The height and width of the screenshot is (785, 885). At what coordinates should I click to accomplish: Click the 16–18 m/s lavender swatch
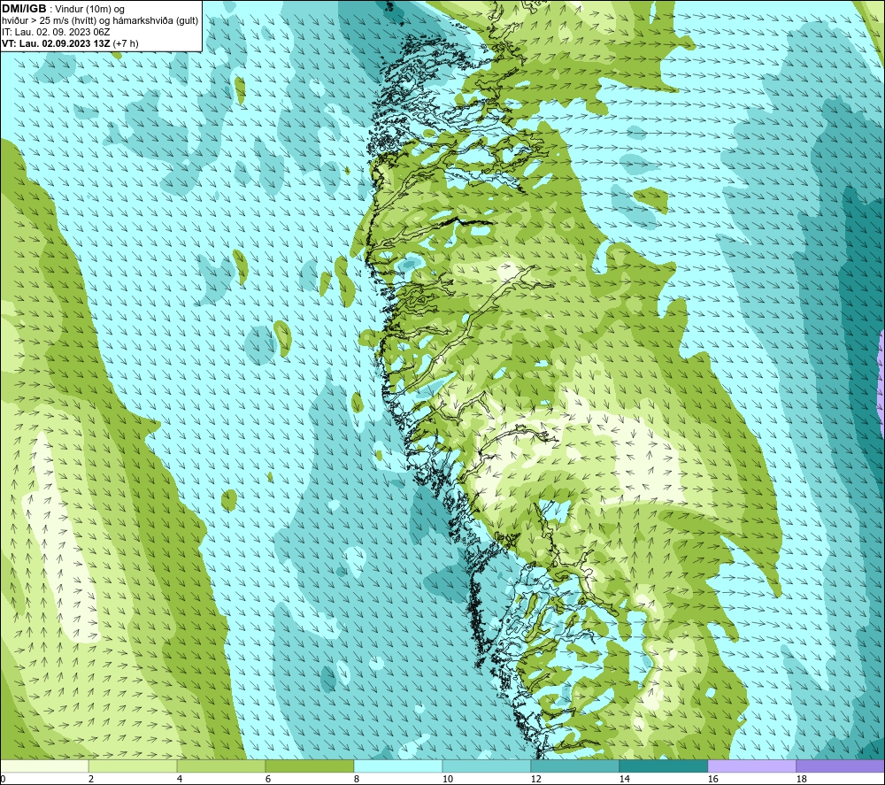tap(751, 766)
